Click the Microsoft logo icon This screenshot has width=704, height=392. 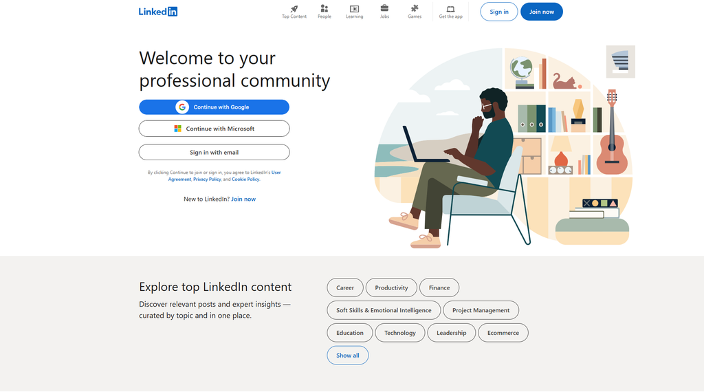[x=178, y=129]
